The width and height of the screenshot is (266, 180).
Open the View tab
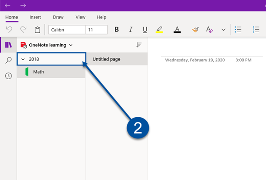click(80, 17)
